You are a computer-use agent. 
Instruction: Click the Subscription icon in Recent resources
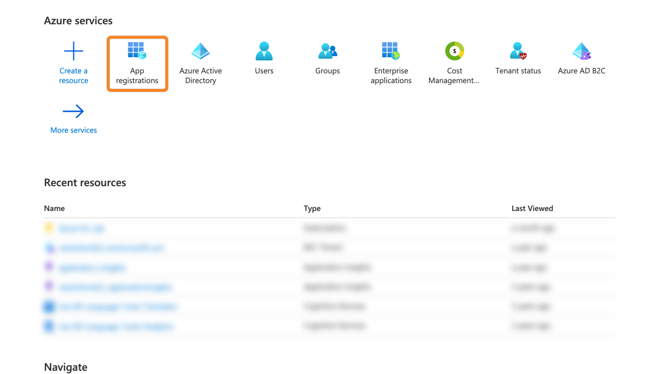click(48, 227)
